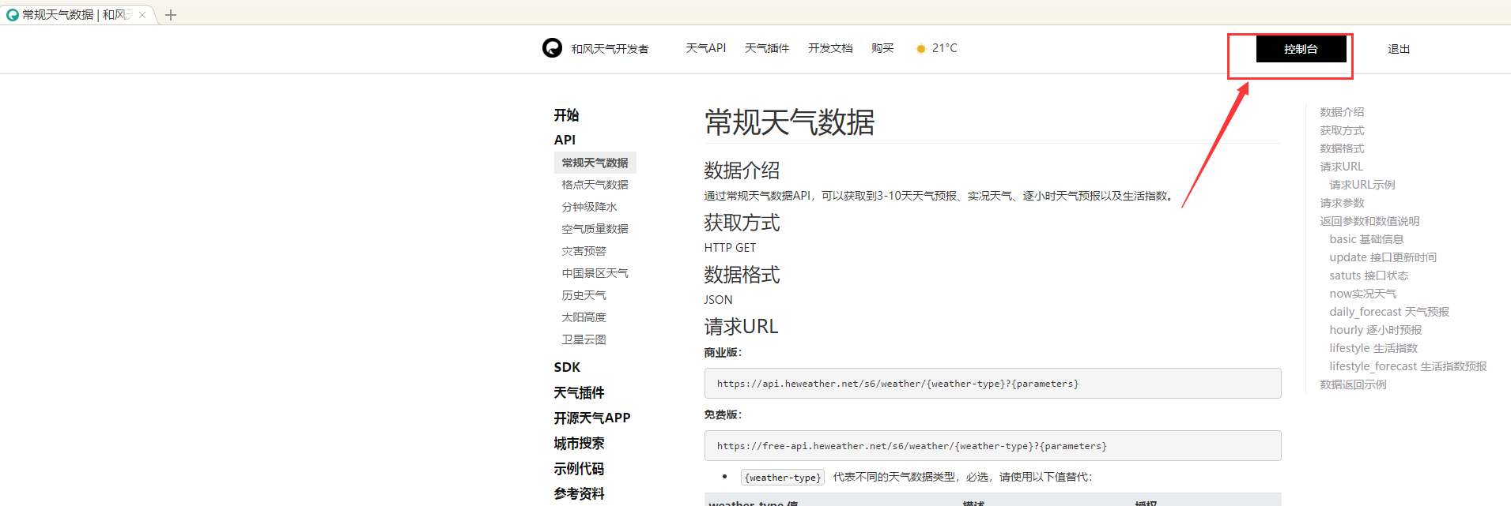Screen dimensions: 1511x506
Task: Open the 购买 nav item
Action: 882,48
